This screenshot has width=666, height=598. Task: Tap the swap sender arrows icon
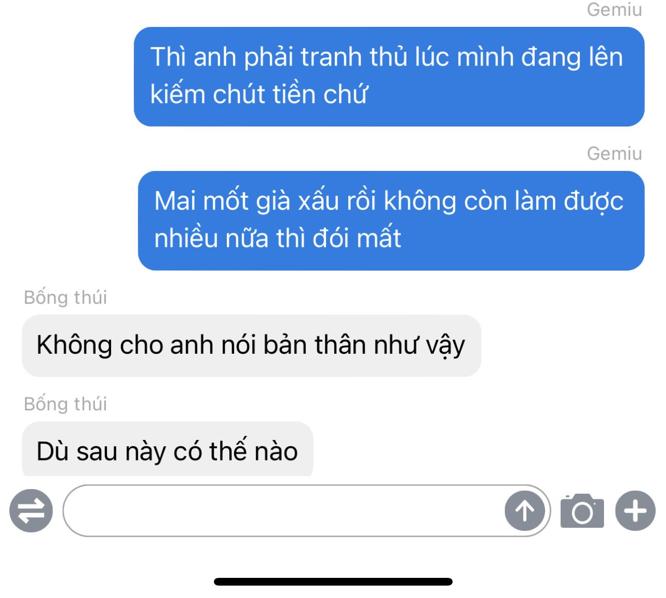point(31,510)
